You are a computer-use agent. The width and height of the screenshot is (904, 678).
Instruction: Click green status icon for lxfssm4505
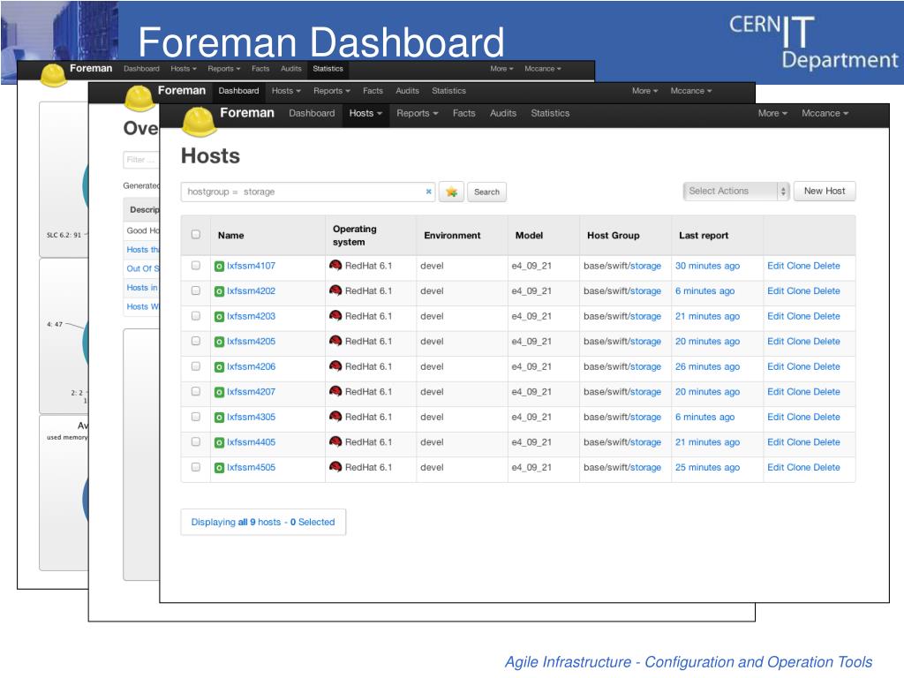click(x=219, y=468)
